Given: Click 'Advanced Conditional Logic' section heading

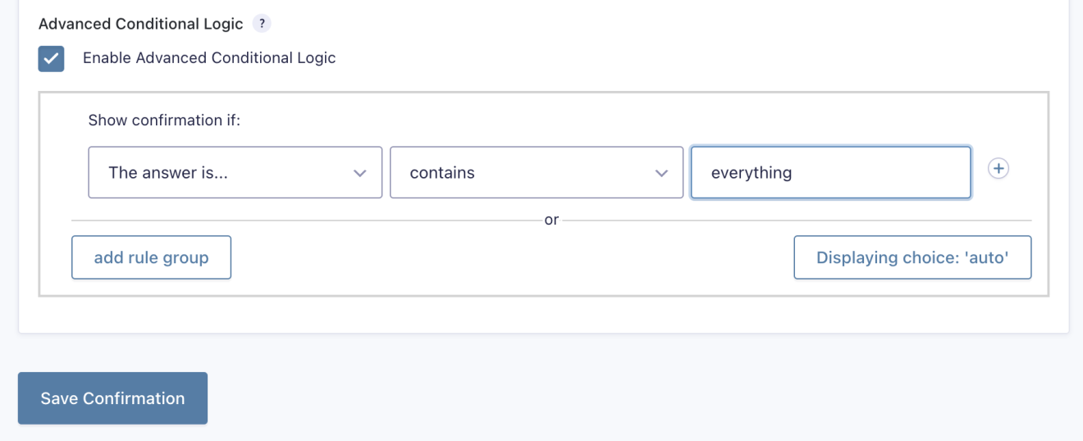Looking at the screenshot, I should pos(141,24).
